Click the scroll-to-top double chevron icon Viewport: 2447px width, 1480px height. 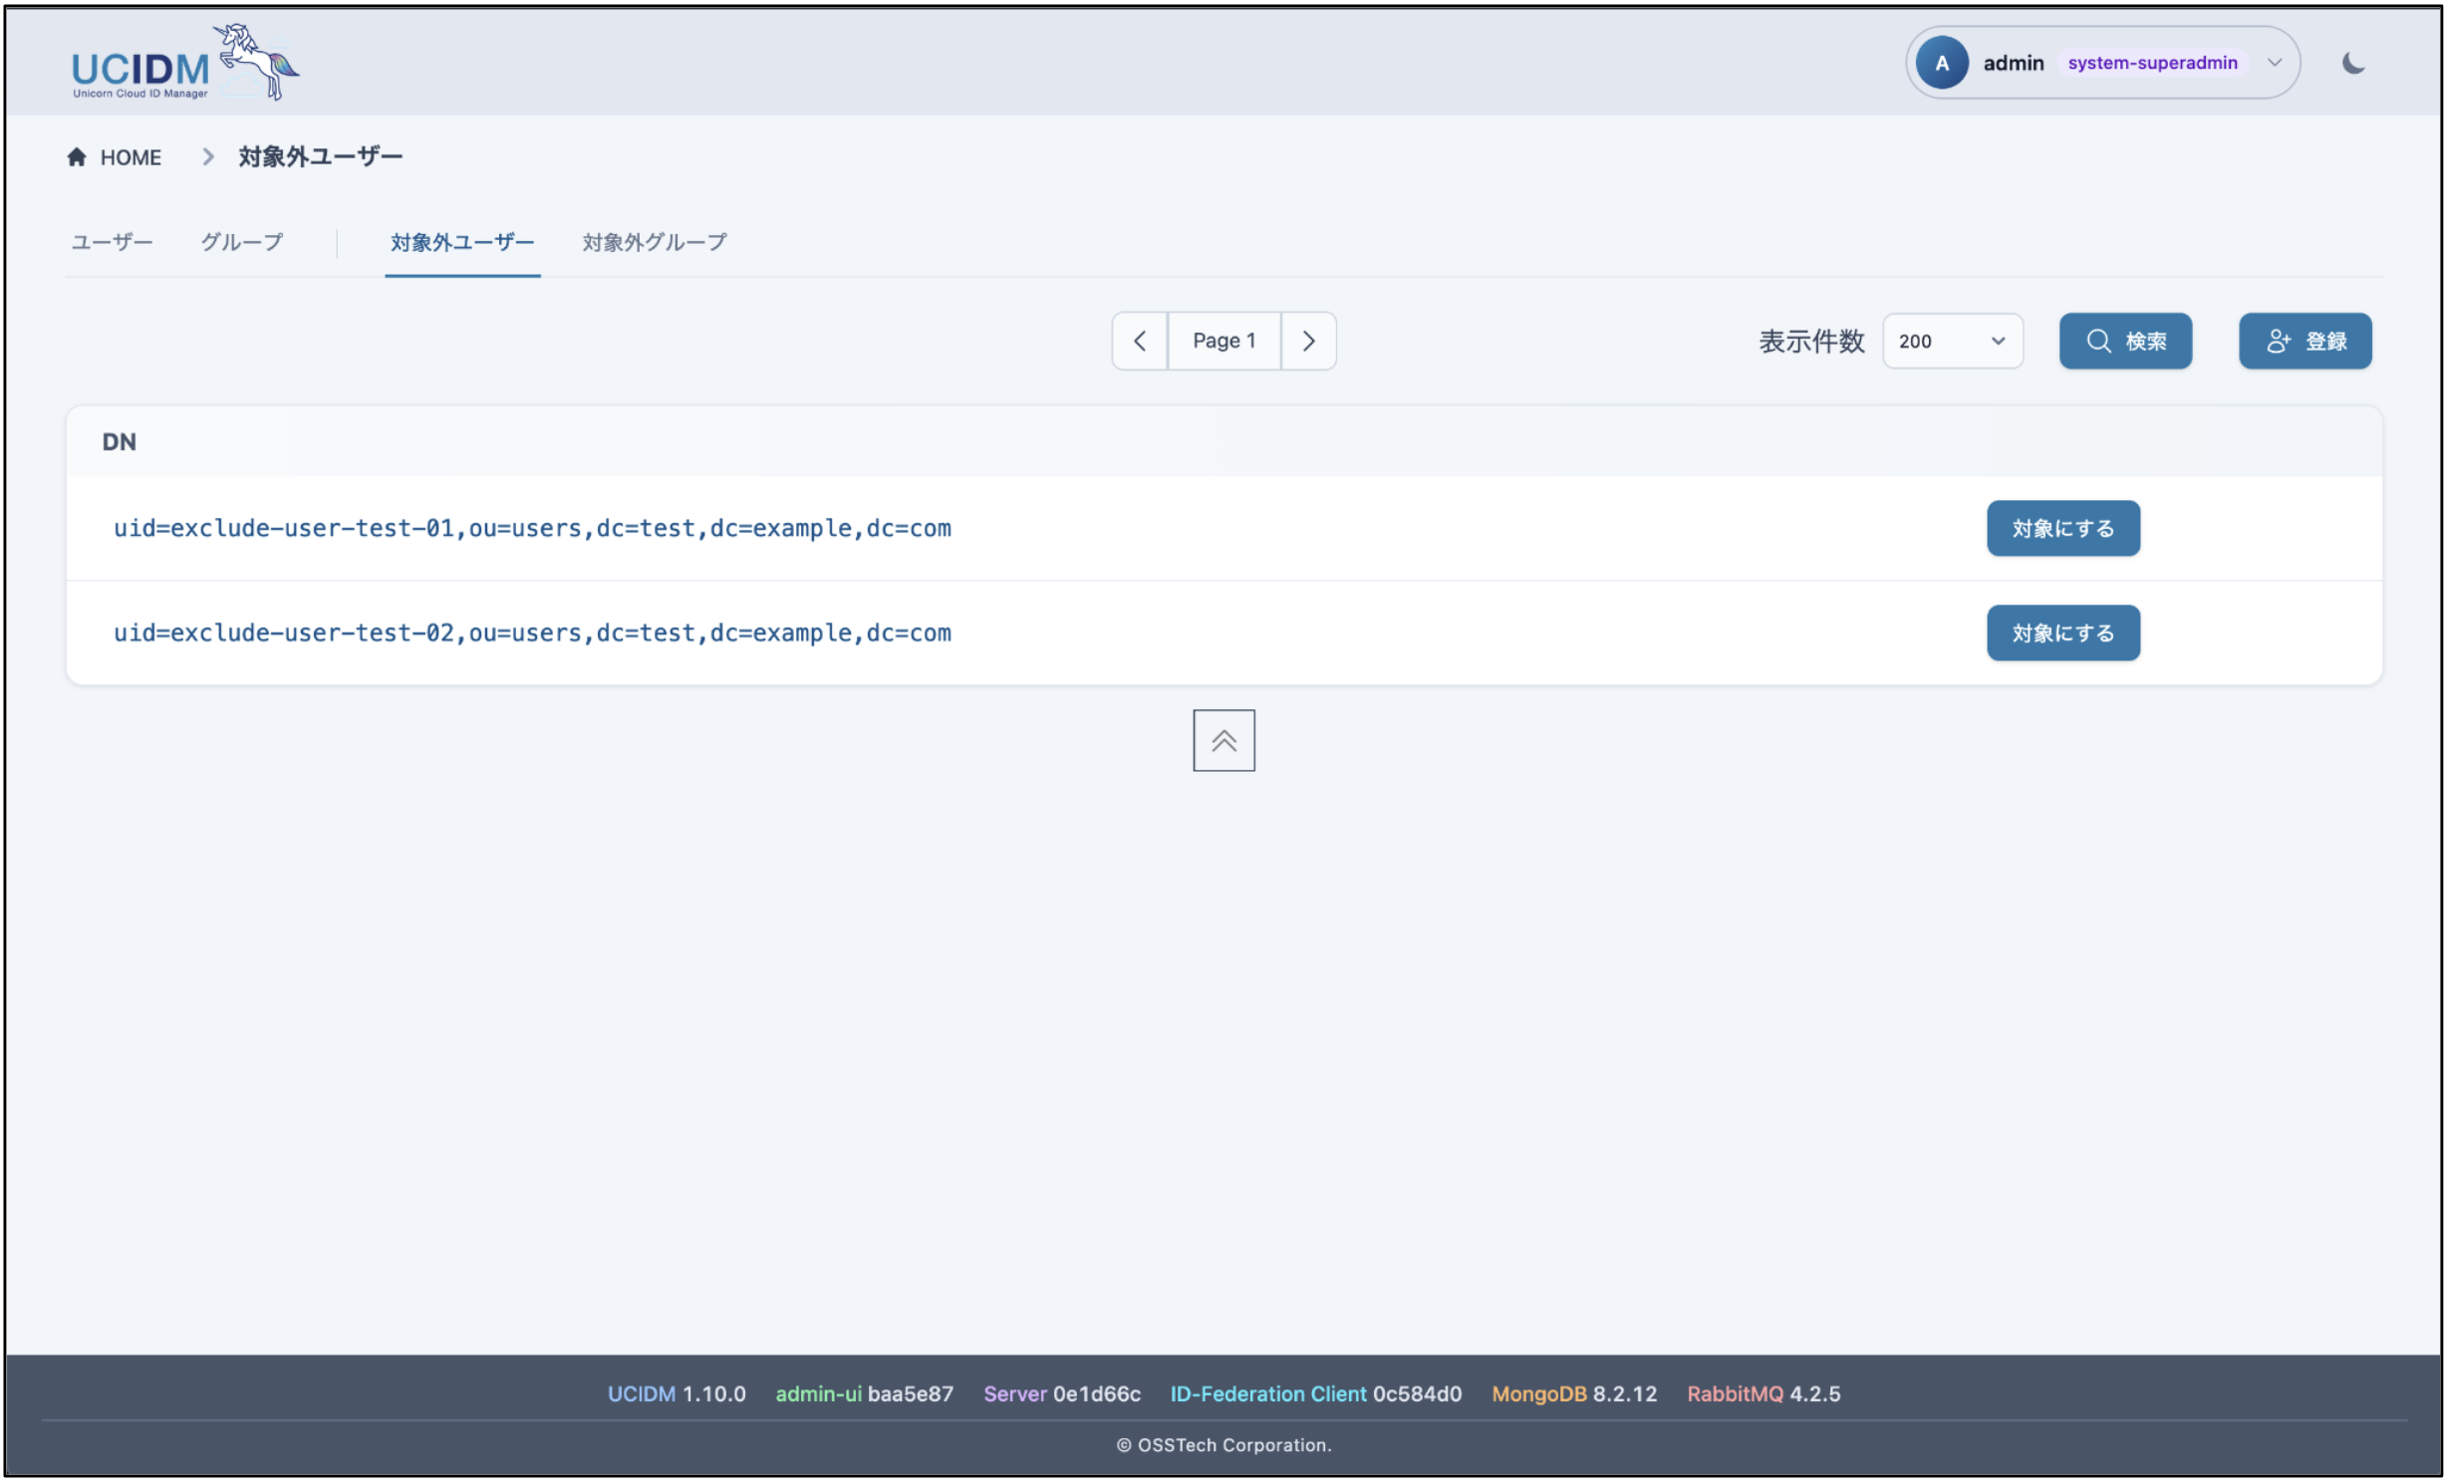[x=1223, y=740]
